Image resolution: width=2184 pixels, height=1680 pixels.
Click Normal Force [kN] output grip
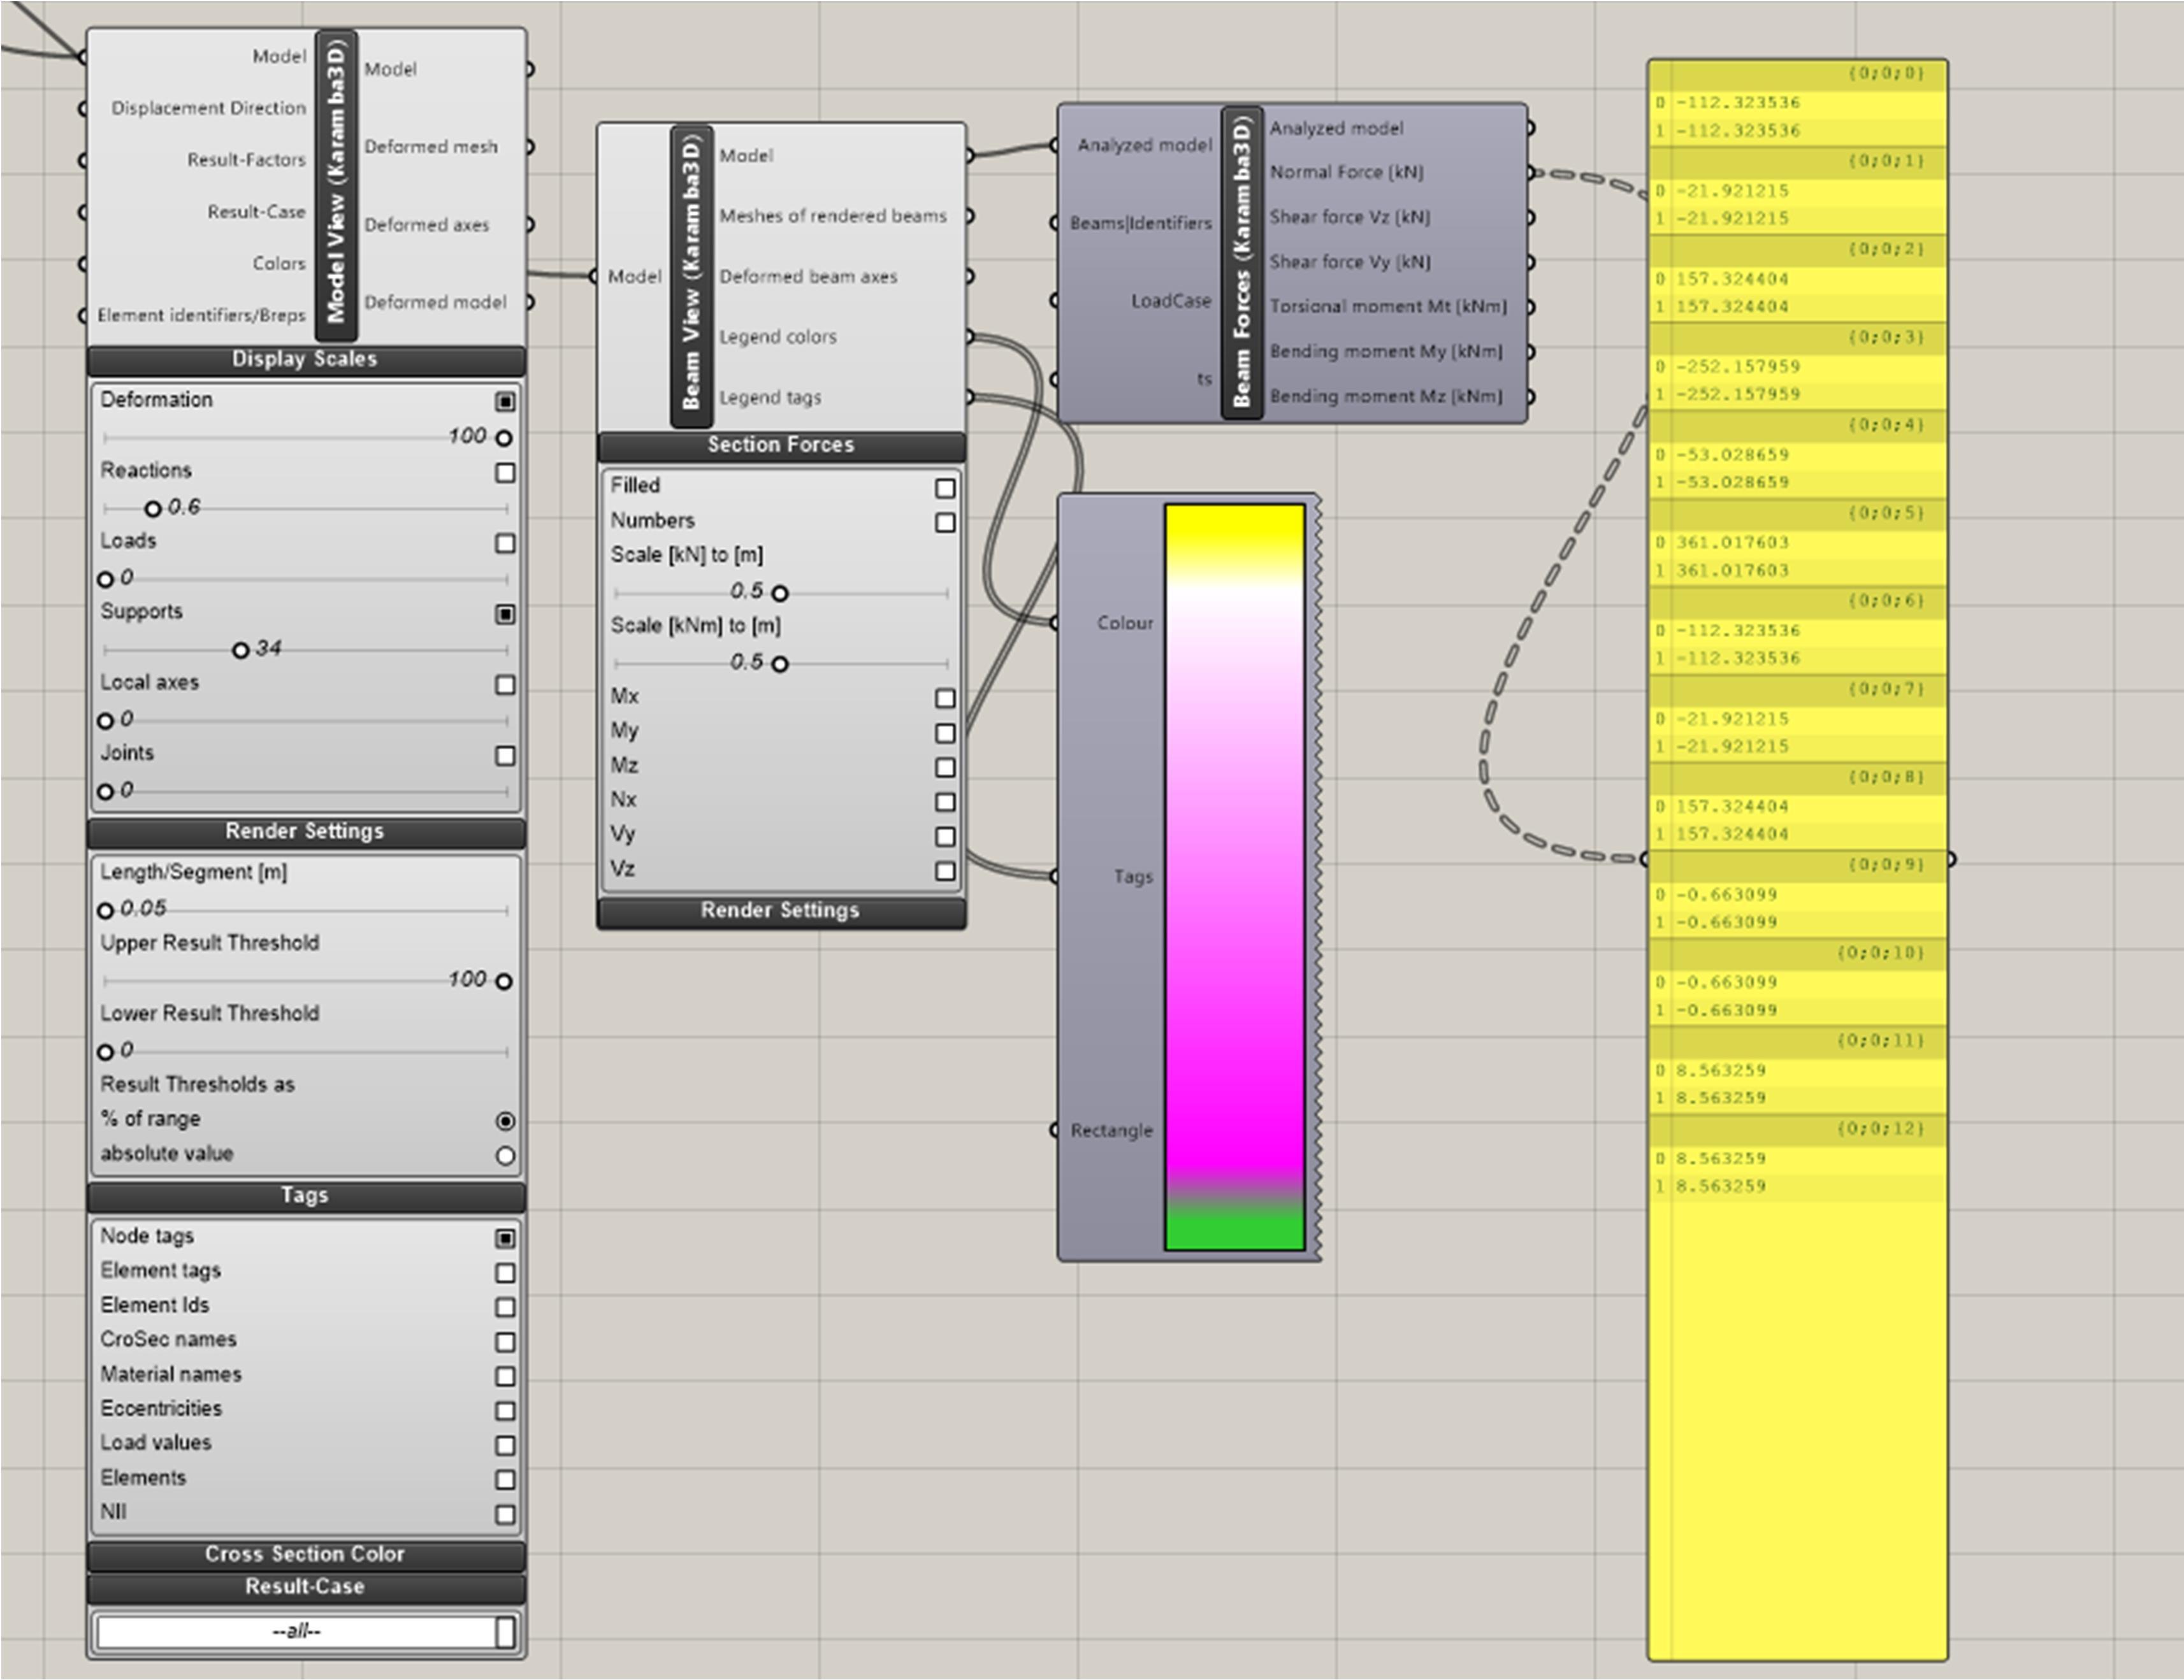(1530, 173)
